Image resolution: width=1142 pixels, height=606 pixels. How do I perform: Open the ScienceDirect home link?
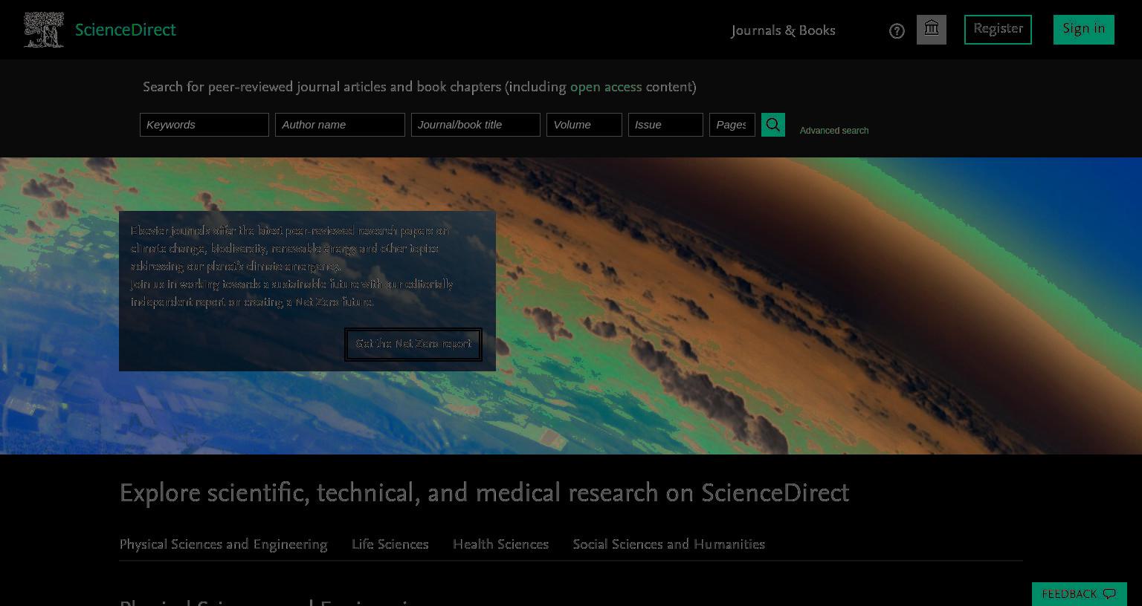tap(125, 30)
